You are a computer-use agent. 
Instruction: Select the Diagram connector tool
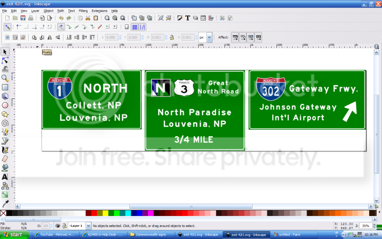pyautogui.click(x=5, y=185)
